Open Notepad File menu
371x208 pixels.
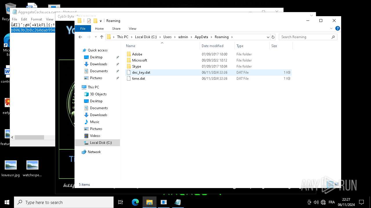(x=14, y=19)
